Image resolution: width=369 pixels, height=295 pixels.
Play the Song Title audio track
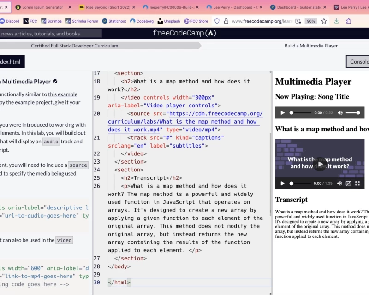tap(282, 112)
